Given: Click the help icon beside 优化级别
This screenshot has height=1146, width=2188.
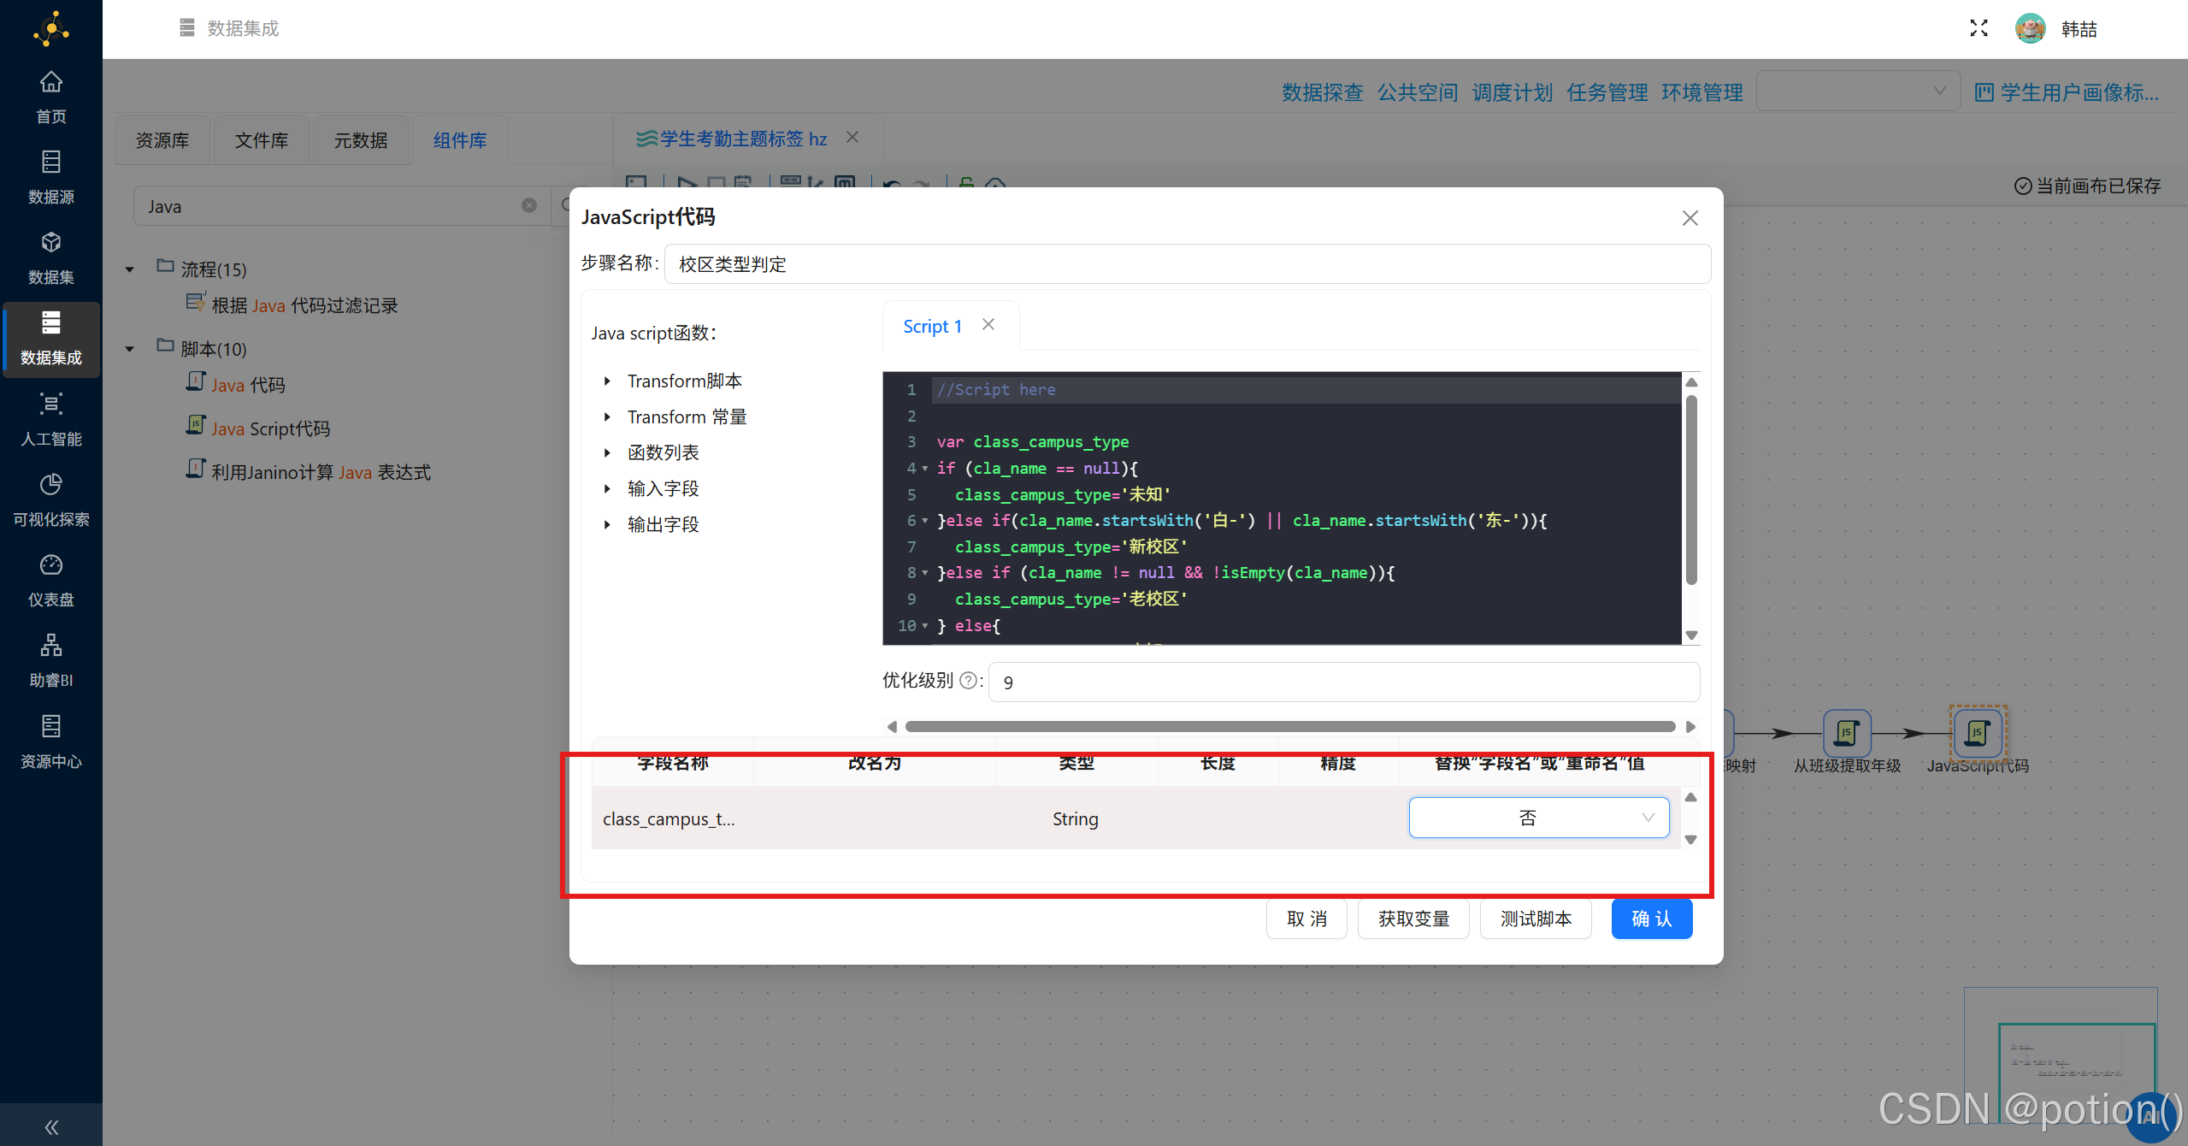Looking at the screenshot, I should (968, 681).
